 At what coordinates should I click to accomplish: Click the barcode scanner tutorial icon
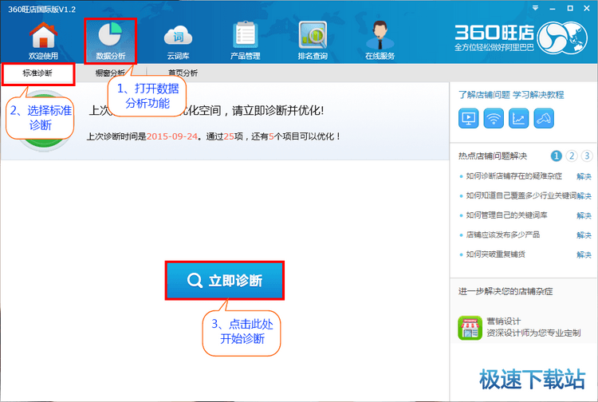point(544,118)
